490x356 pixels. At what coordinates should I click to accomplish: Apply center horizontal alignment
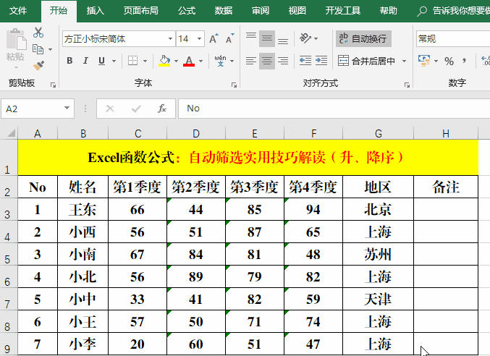pos(267,61)
